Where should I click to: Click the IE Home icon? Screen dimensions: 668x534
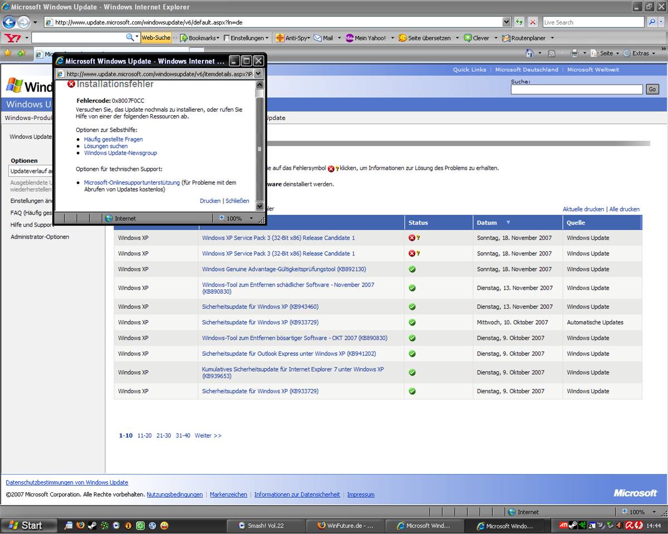pyautogui.click(x=529, y=53)
